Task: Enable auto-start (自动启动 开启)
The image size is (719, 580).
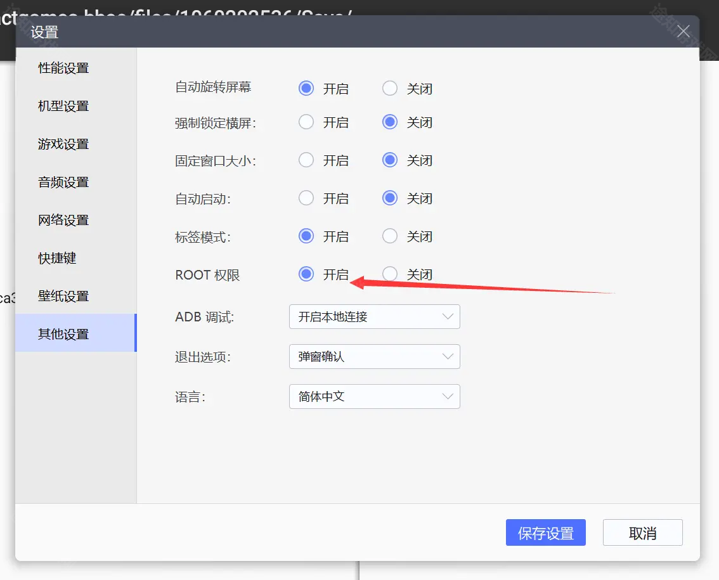Action: tap(306, 198)
